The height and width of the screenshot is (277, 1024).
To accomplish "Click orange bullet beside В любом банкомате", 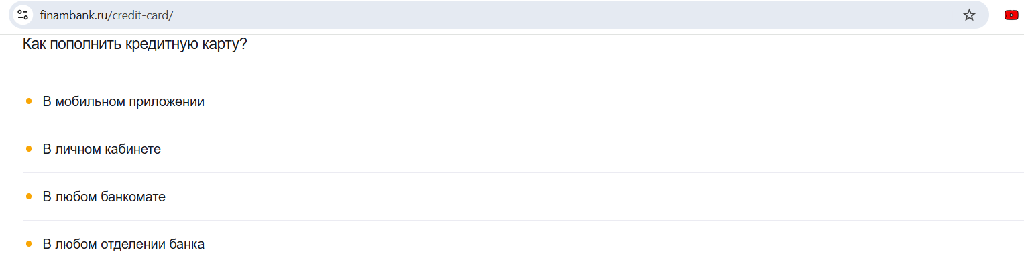I will click(x=29, y=197).
